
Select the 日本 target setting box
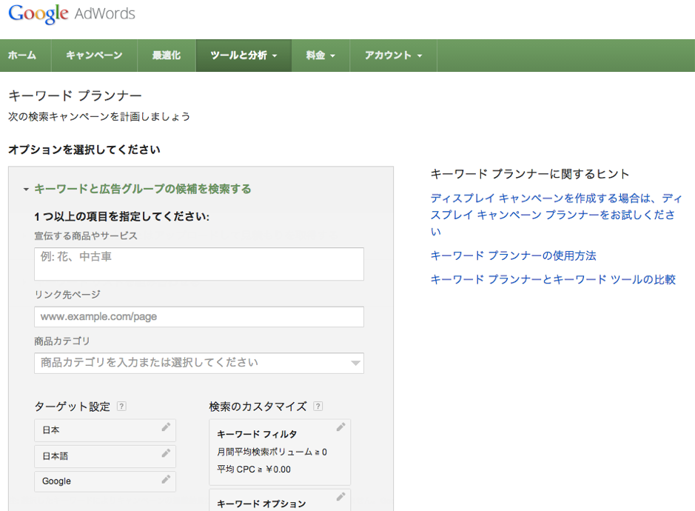(105, 430)
